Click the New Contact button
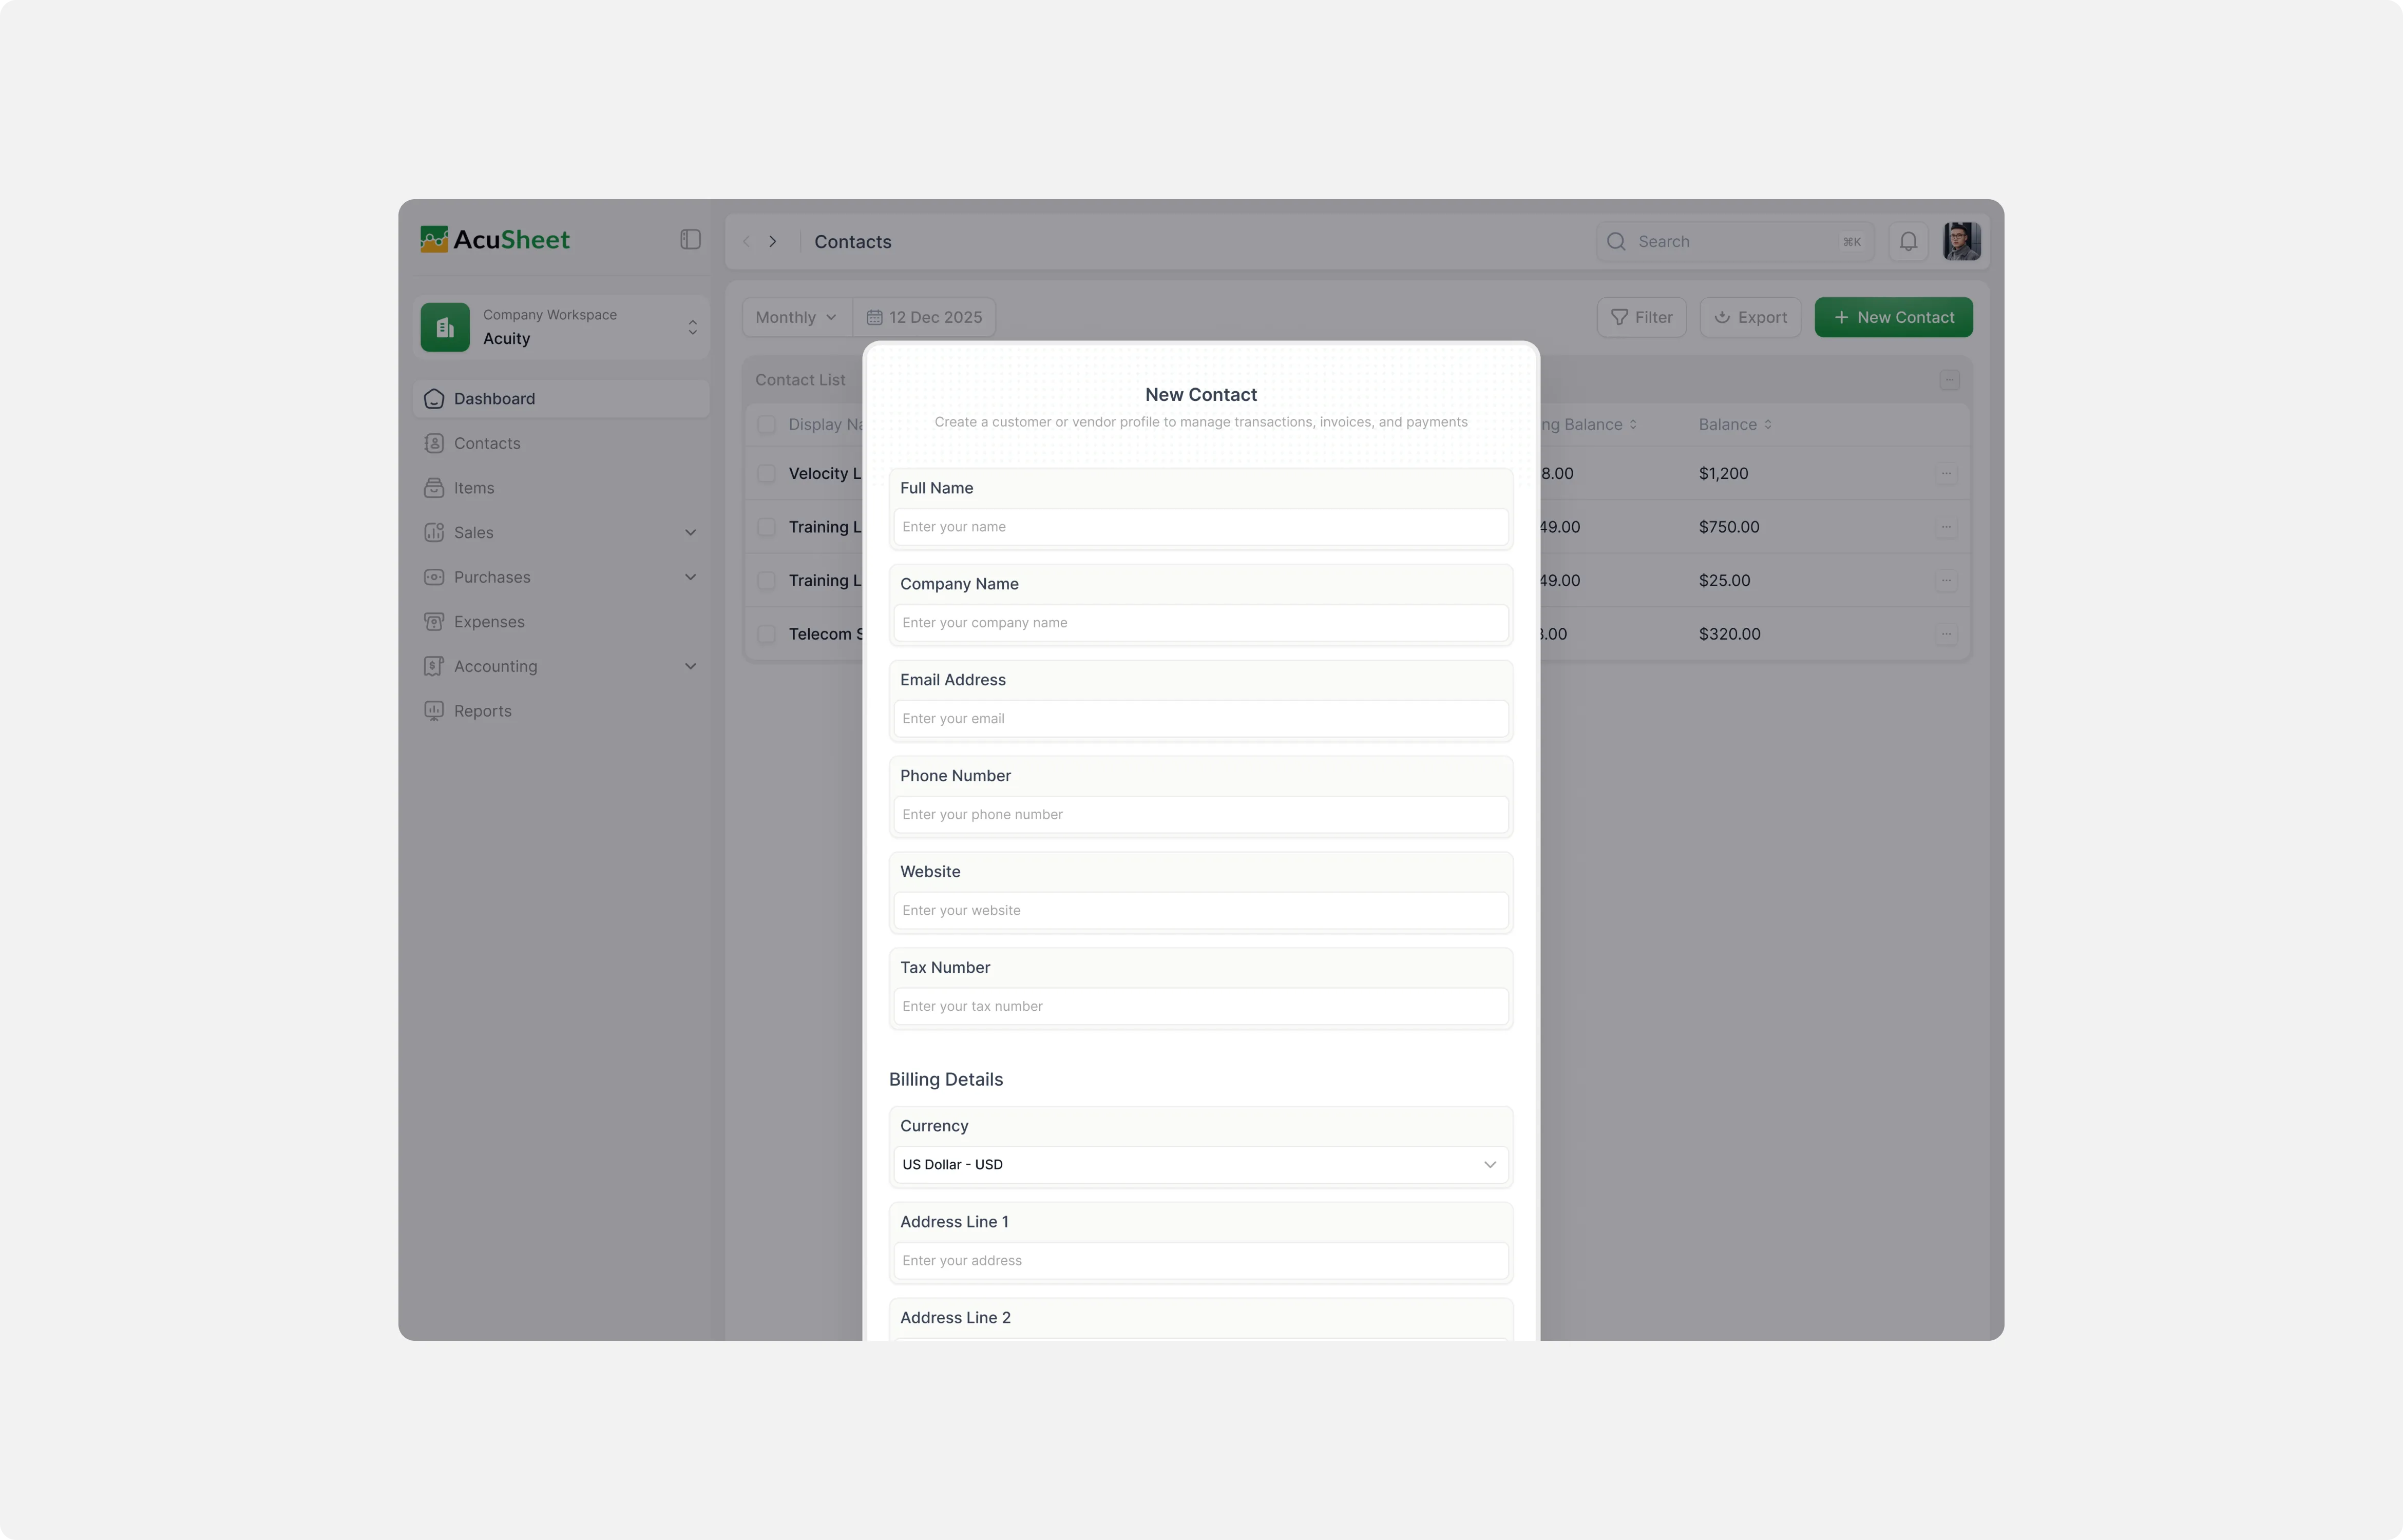Viewport: 2403px width, 1540px height. point(1893,318)
